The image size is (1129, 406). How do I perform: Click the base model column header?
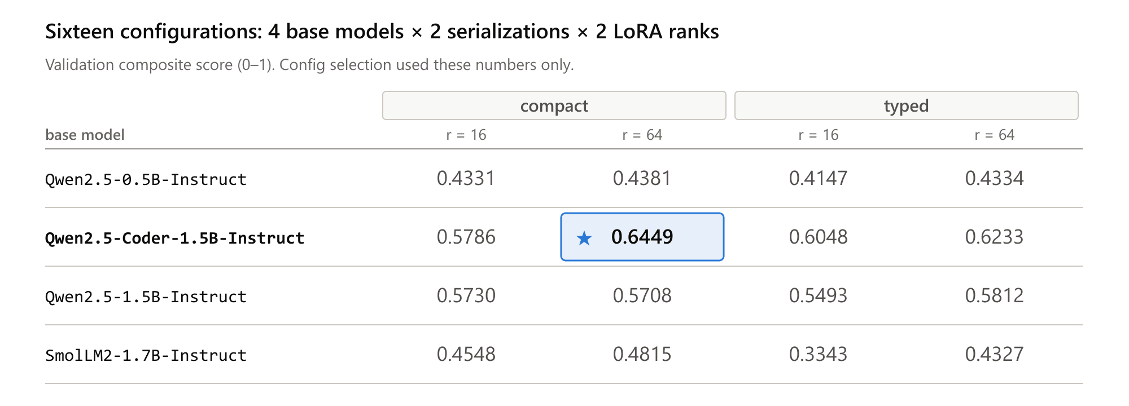click(x=85, y=135)
